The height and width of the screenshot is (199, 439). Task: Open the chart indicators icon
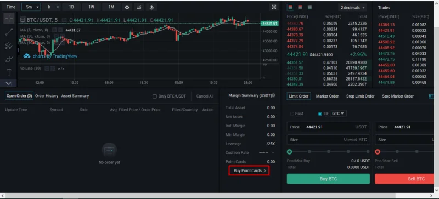click(139, 7)
